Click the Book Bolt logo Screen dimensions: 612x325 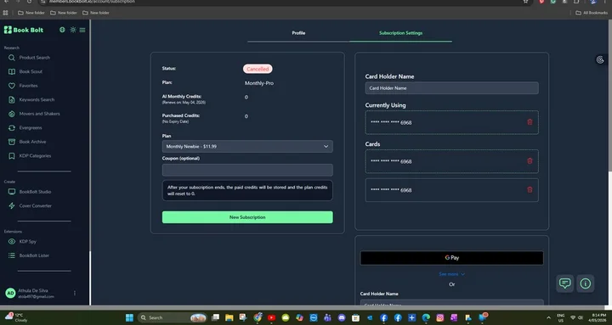[x=24, y=30]
